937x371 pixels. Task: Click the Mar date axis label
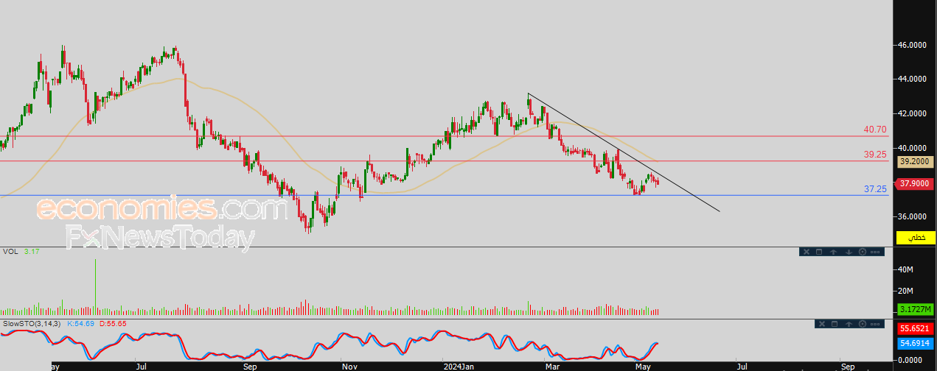[x=551, y=365]
